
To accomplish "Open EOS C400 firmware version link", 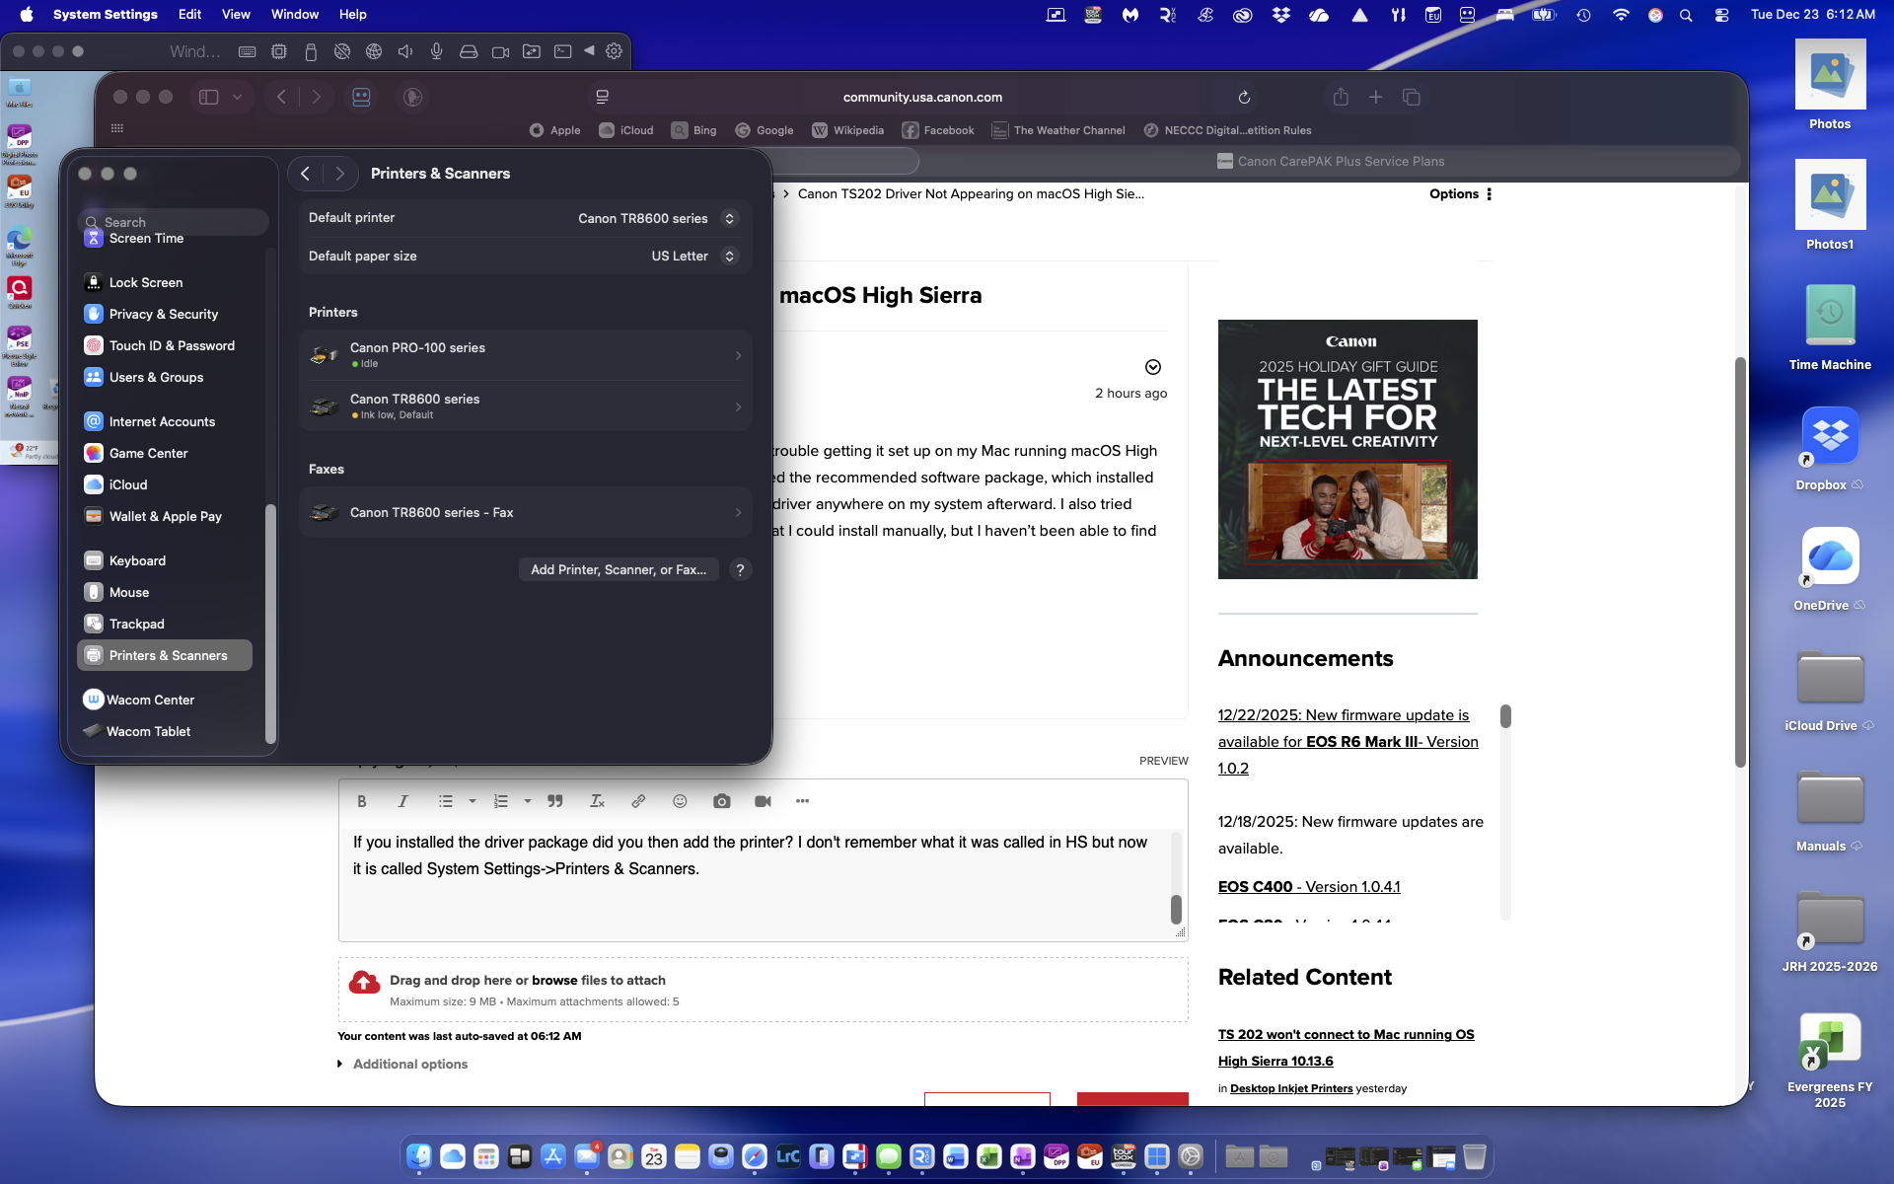I will coord(1309,886).
